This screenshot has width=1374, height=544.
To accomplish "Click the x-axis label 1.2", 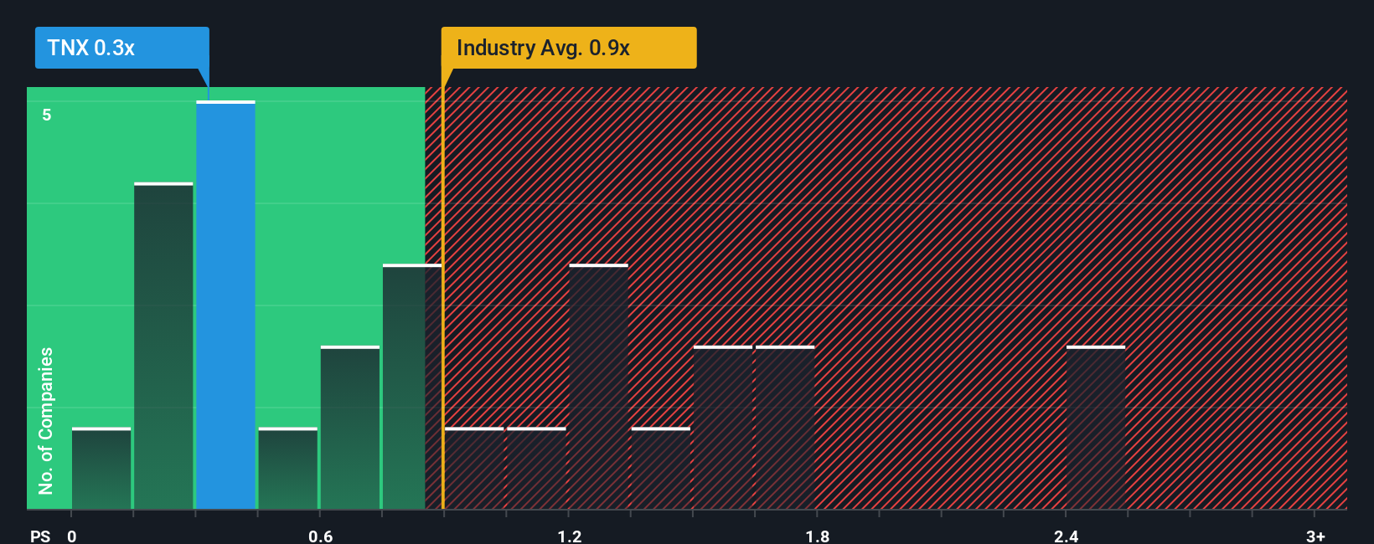I will click(570, 536).
